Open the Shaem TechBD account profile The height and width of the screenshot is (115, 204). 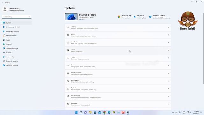(13, 9)
